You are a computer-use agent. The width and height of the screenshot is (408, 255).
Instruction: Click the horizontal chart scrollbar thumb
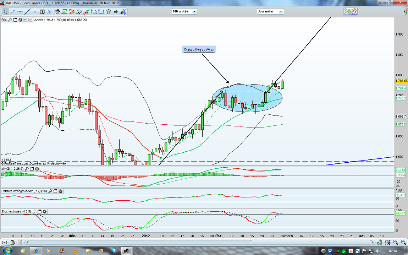click(x=310, y=242)
